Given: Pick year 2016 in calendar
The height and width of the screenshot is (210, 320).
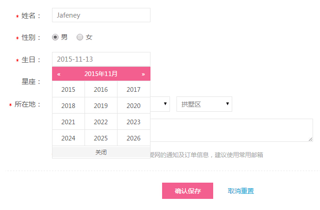Looking at the screenshot, I should 101,89.
